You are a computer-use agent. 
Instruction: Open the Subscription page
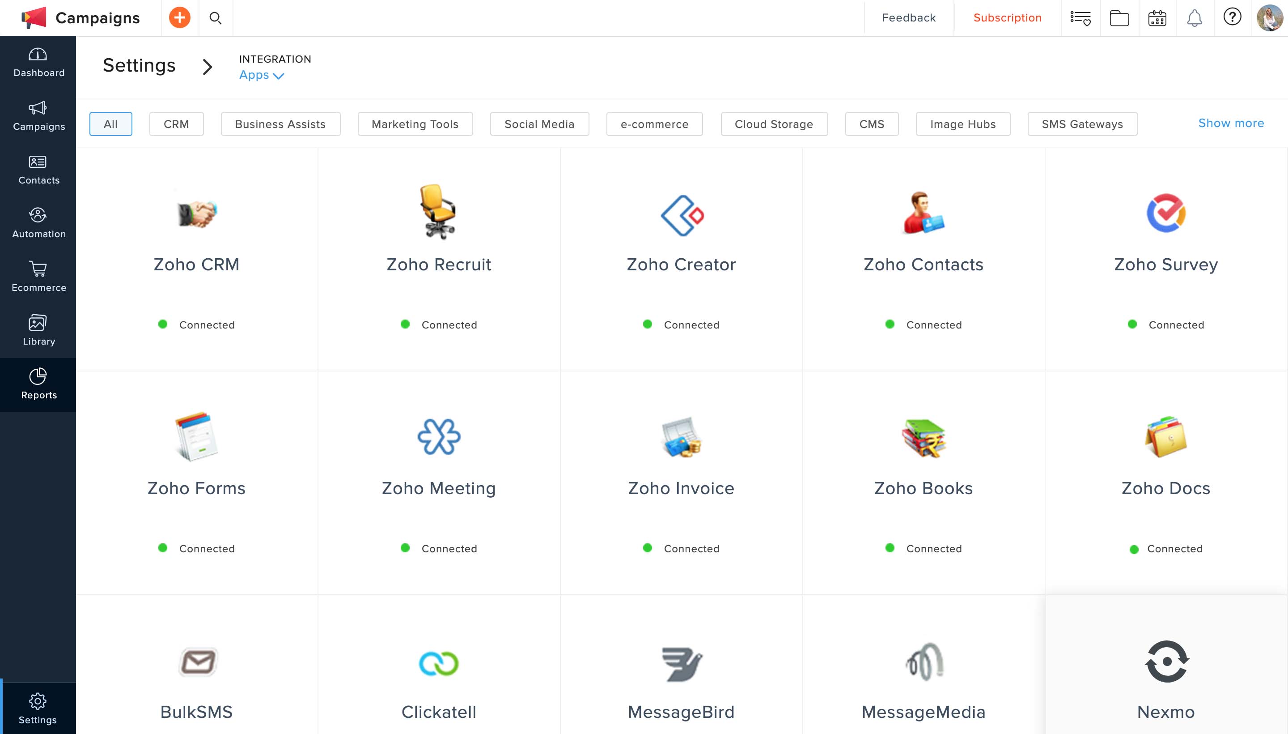(x=1008, y=17)
